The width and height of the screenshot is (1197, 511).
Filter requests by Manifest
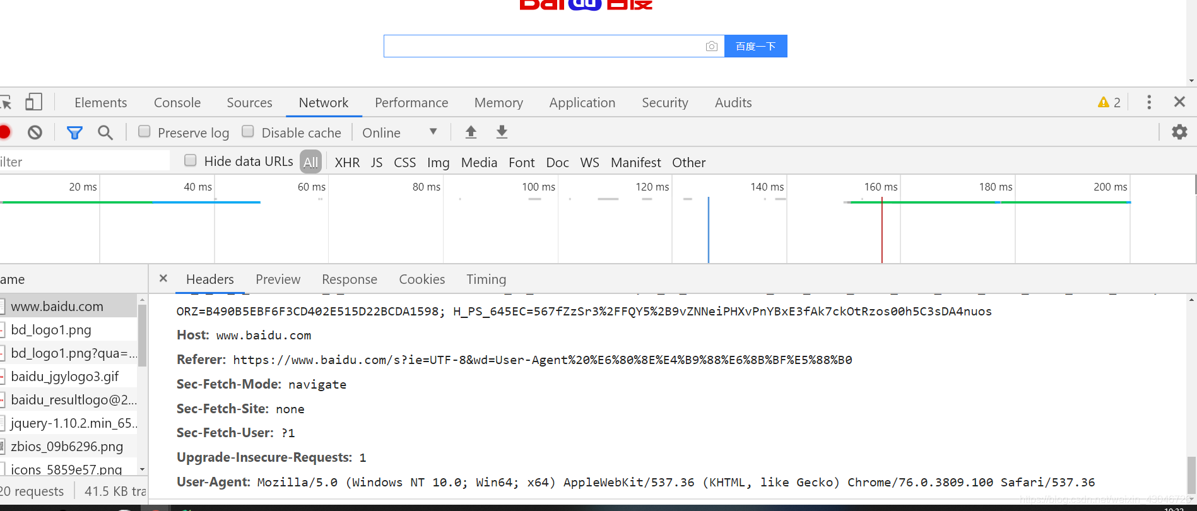(x=635, y=163)
